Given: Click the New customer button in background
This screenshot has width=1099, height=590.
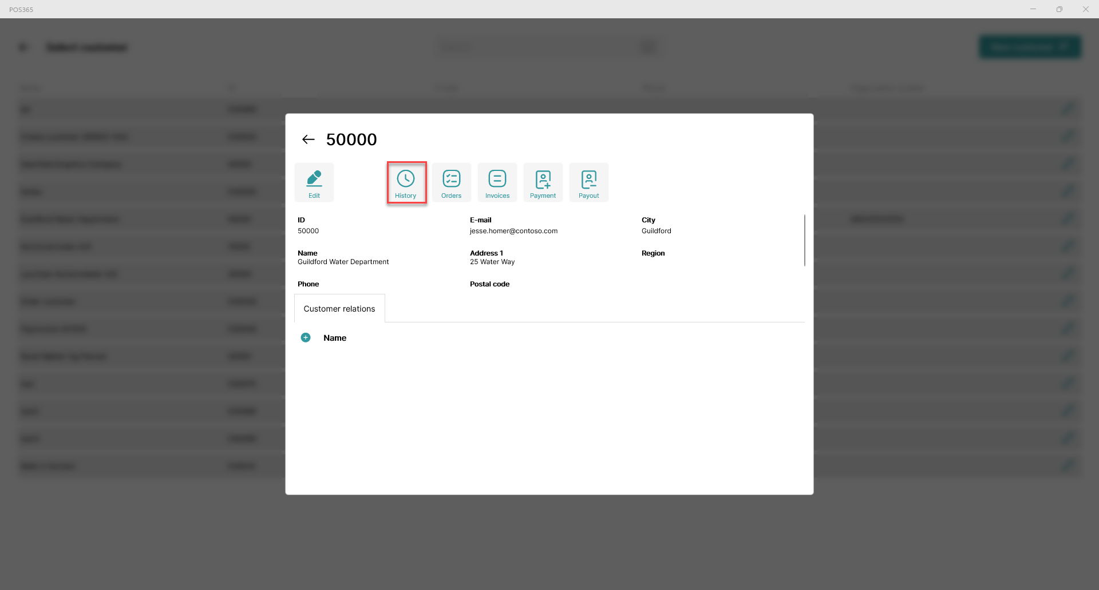Looking at the screenshot, I should pyautogui.click(x=1030, y=47).
